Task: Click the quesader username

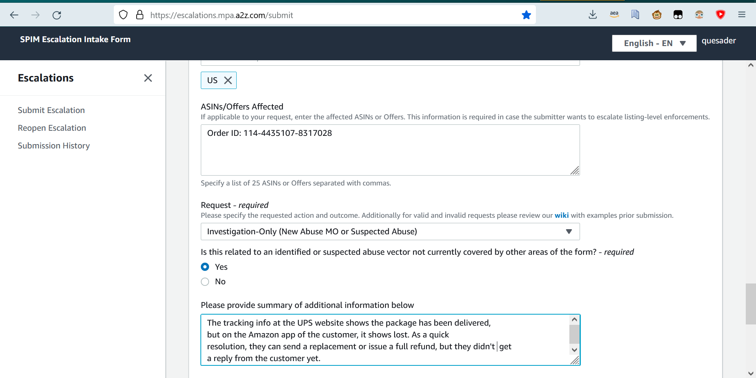Action: (x=719, y=41)
